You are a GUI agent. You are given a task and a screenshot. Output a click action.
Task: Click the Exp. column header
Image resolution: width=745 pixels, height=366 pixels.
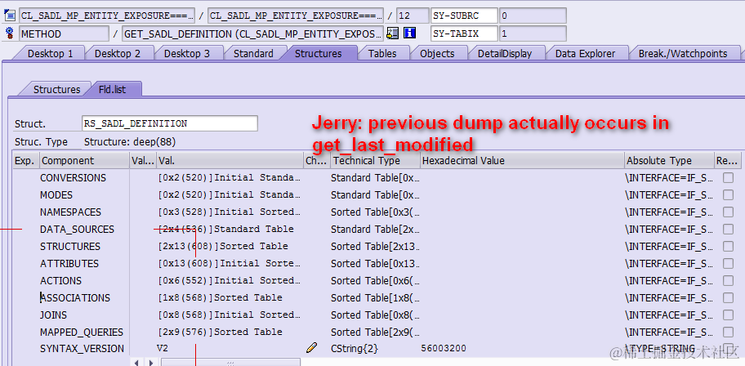[26, 161]
